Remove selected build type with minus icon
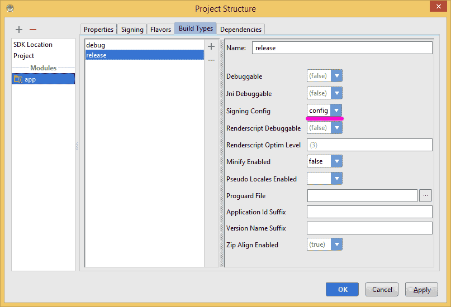Screen dimensions: 451x307 (x=211, y=60)
